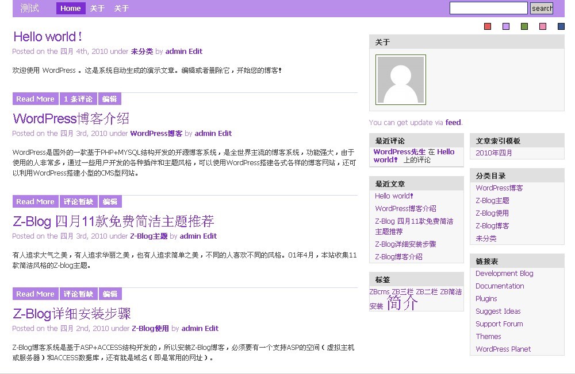The height and width of the screenshot is (374, 575).
Task: Click the ZBcms tag
Action: 379,292
